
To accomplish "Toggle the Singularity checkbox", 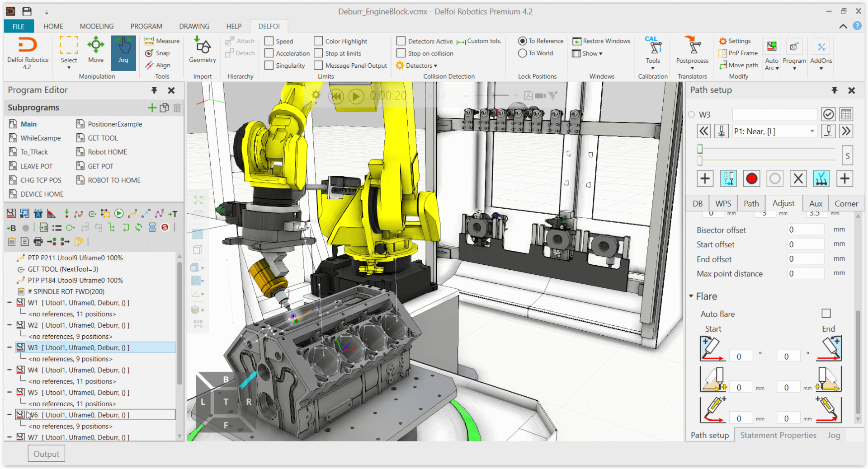I will 269,66.
